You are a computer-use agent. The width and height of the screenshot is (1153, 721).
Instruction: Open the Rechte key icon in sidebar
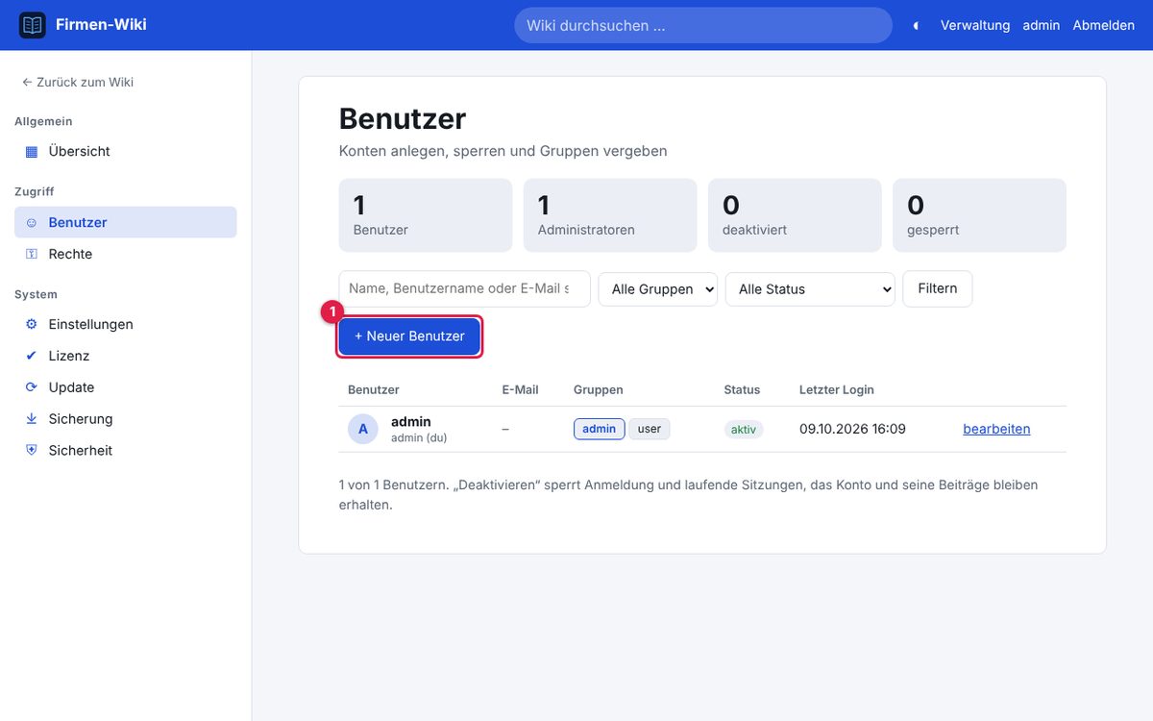pyautogui.click(x=32, y=254)
